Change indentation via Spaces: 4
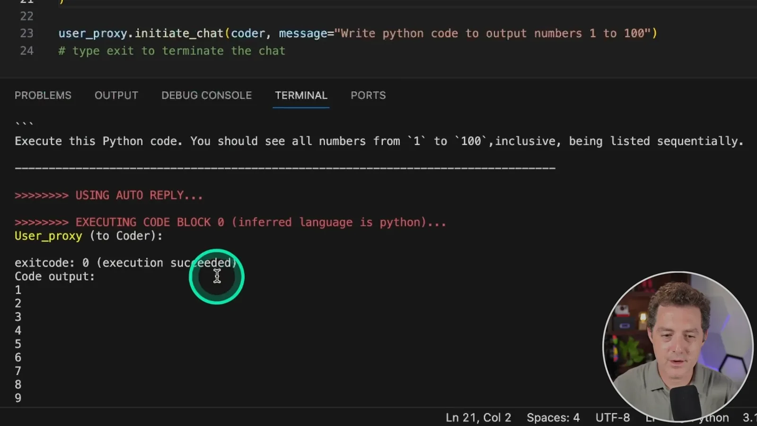 [x=553, y=417]
